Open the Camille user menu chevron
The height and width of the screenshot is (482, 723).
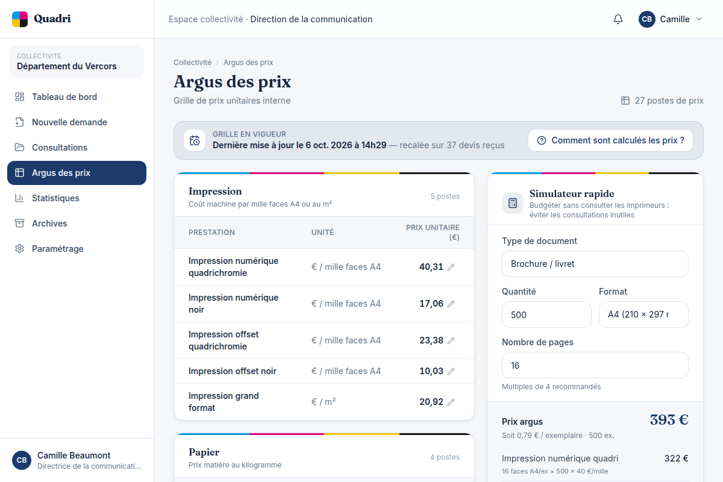pos(700,19)
